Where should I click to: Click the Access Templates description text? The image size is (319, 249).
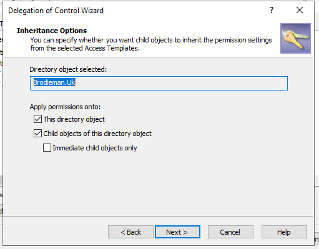point(151,44)
